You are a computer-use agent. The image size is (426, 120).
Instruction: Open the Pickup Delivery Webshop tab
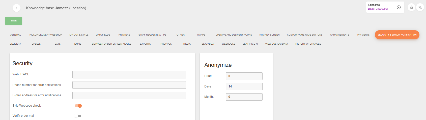click(46, 35)
